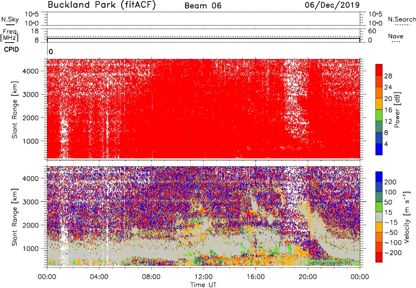The image size is (416, 288).
Task: Click the '-100' label on velocity colorbar
Action: (x=393, y=243)
